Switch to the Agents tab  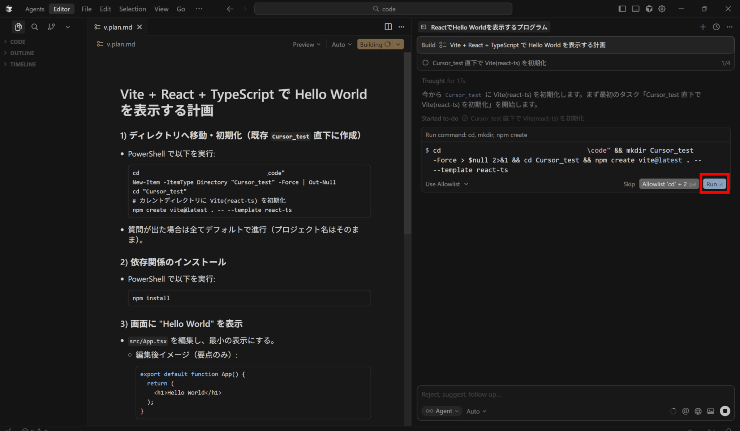[35, 9]
